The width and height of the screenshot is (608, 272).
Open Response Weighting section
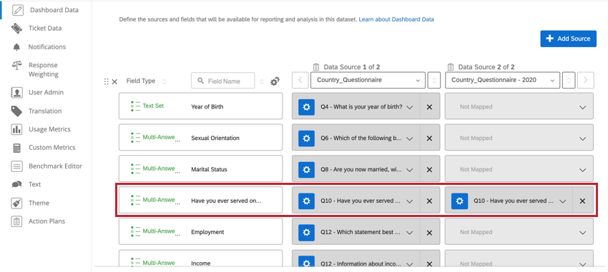point(44,70)
